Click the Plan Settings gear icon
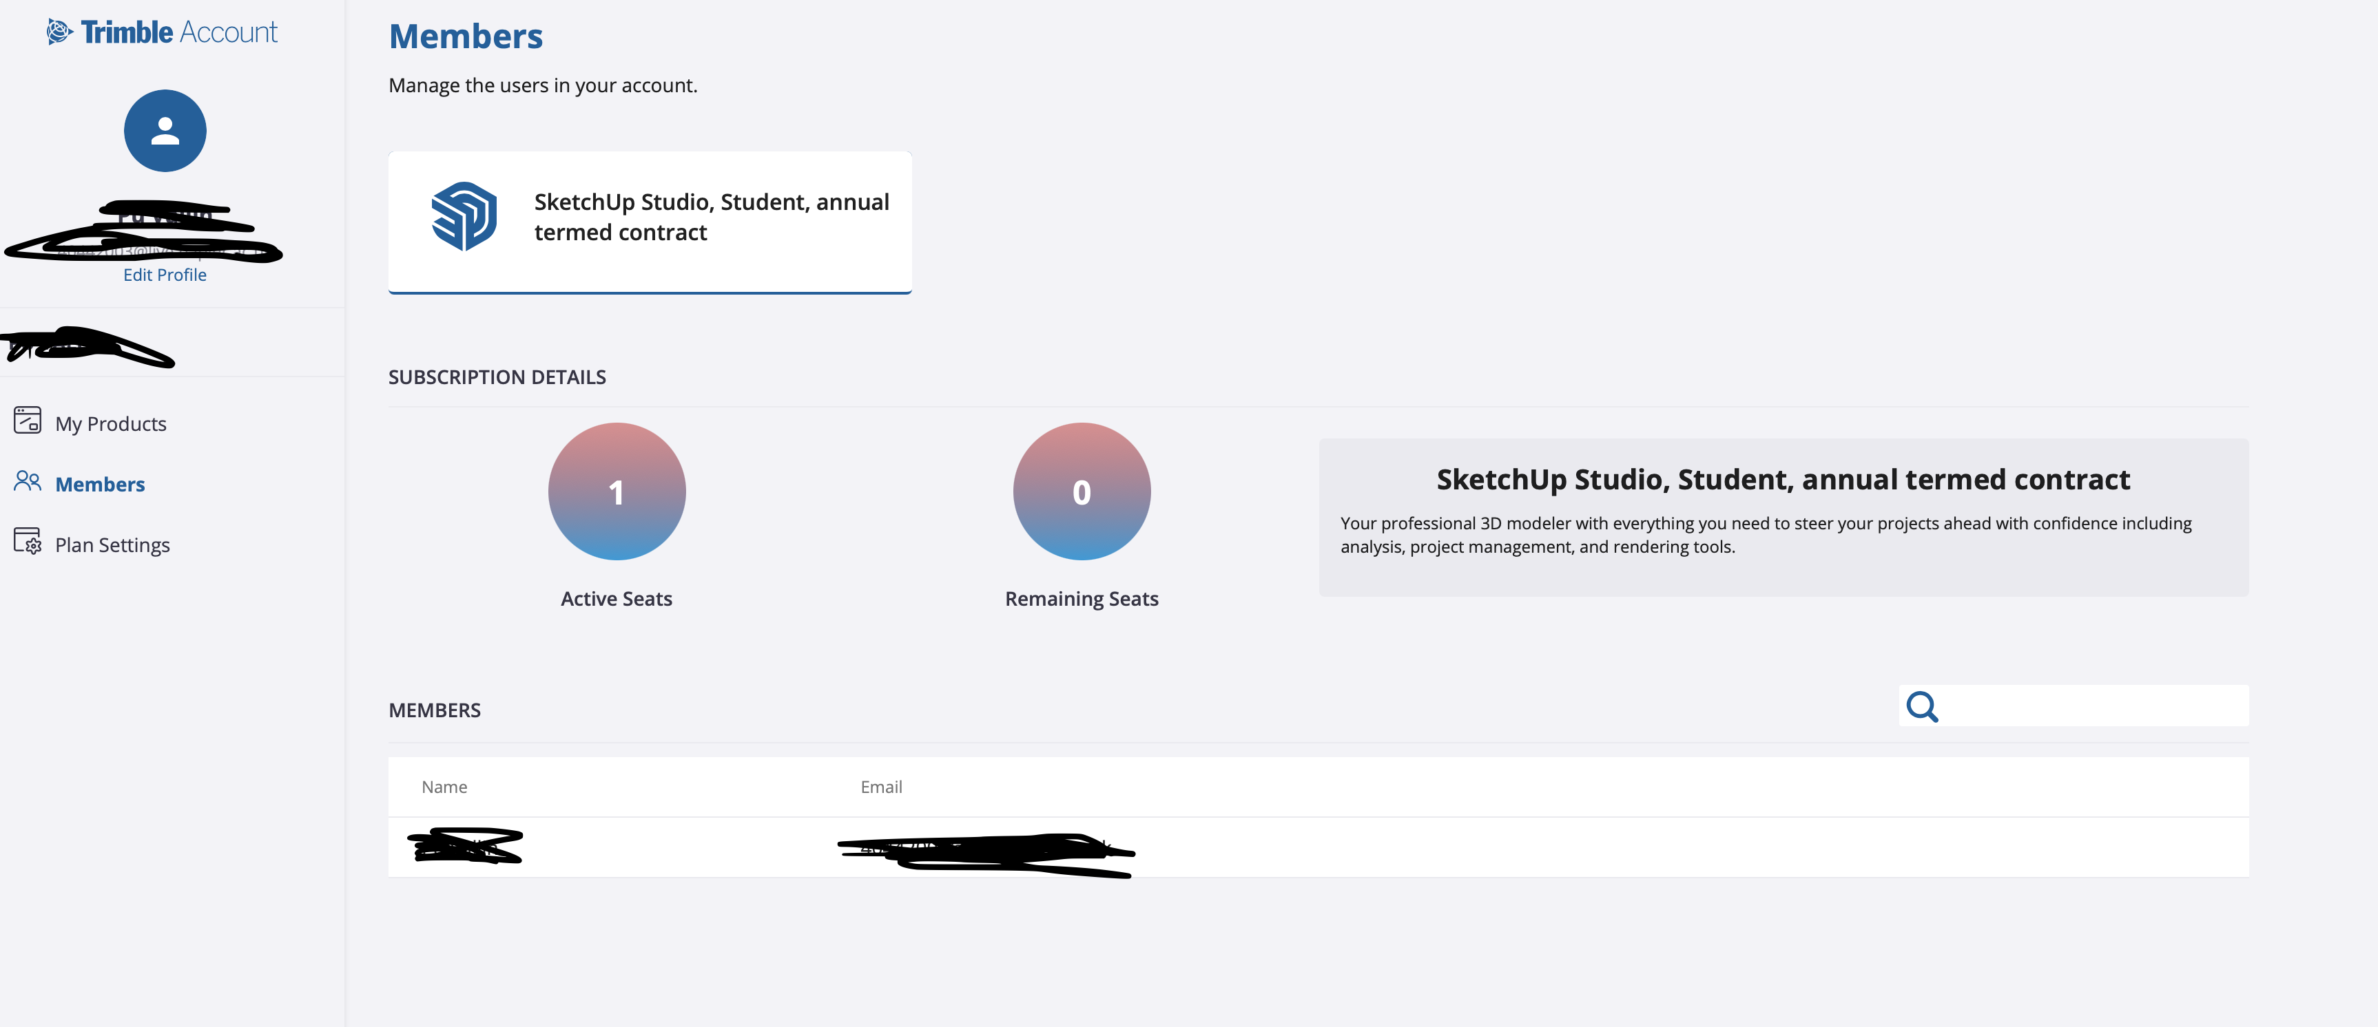The width and height of the screenshot is (2378, 1027). click(x=28, y=542)
